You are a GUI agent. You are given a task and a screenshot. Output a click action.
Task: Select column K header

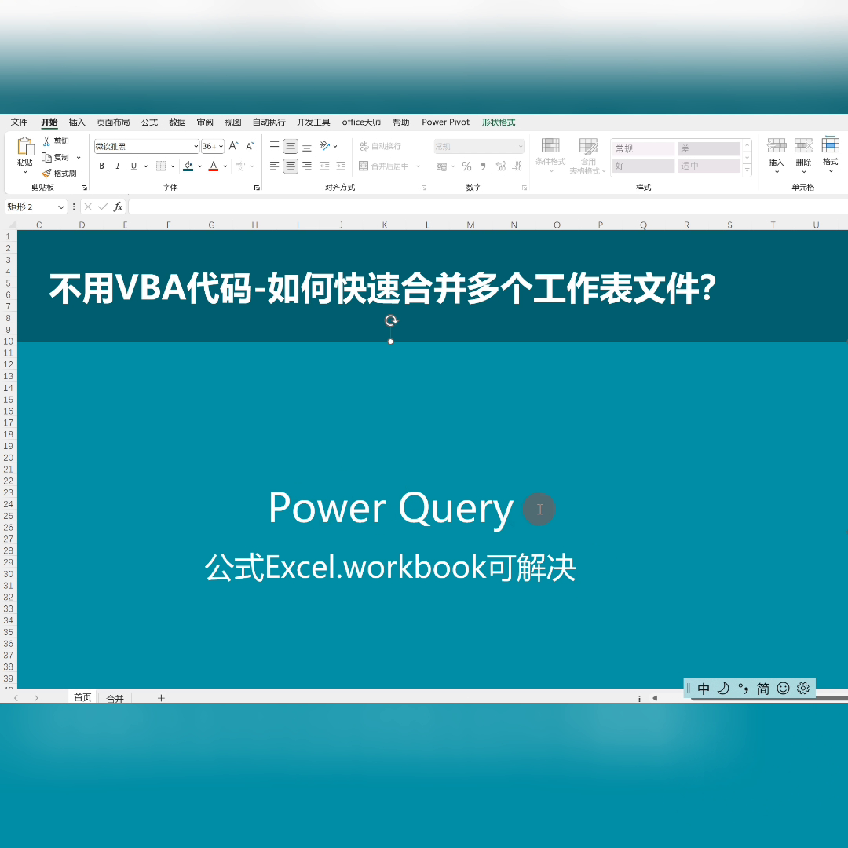(385, 225)
